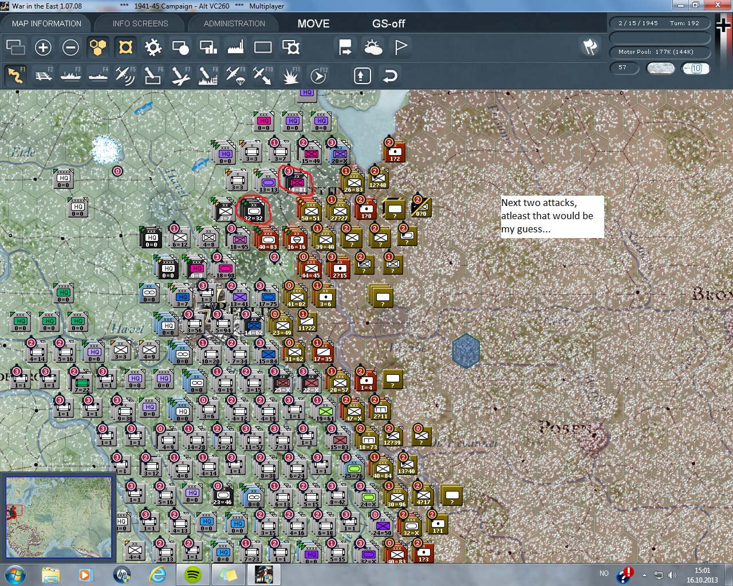Click the flag with arrow icon

pos(345,47)
